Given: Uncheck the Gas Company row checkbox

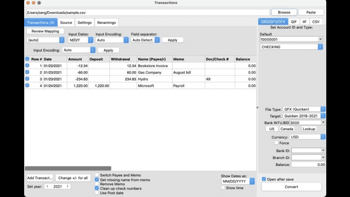Looking at the screenshot, I should (x=27, y=72).
